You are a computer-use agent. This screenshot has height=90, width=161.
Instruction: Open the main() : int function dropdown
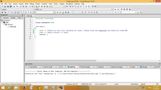click(112, 9)
